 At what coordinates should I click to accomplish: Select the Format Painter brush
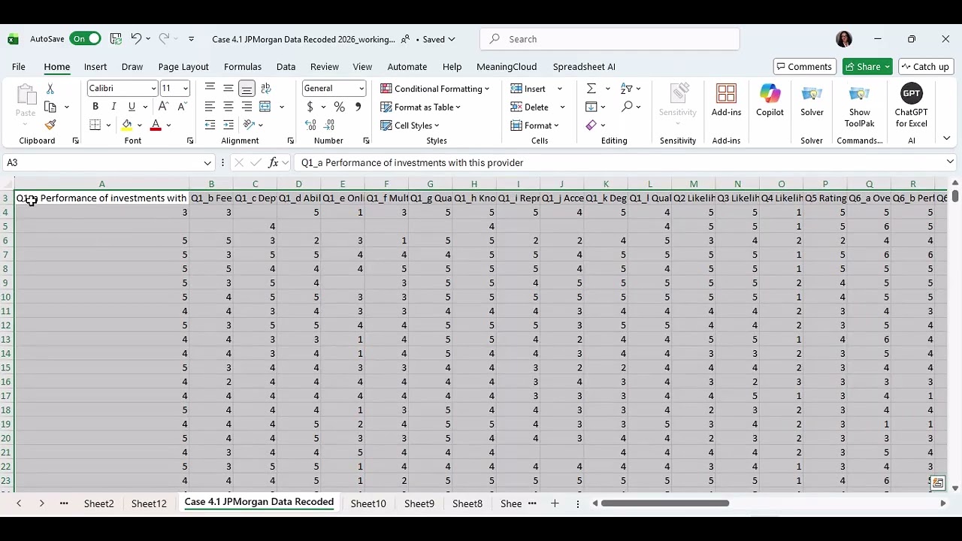[50, 125]
